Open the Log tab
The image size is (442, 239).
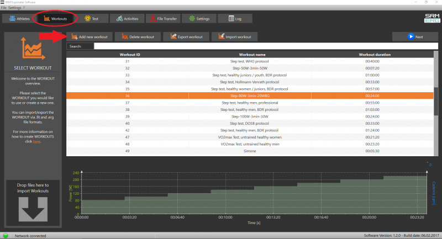(234, 19)
